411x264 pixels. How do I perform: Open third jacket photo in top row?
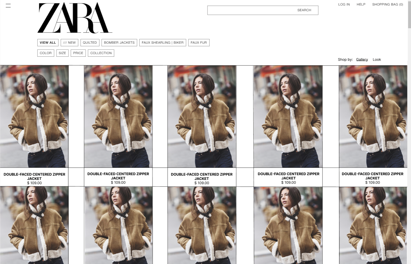(x=202, y=116)
